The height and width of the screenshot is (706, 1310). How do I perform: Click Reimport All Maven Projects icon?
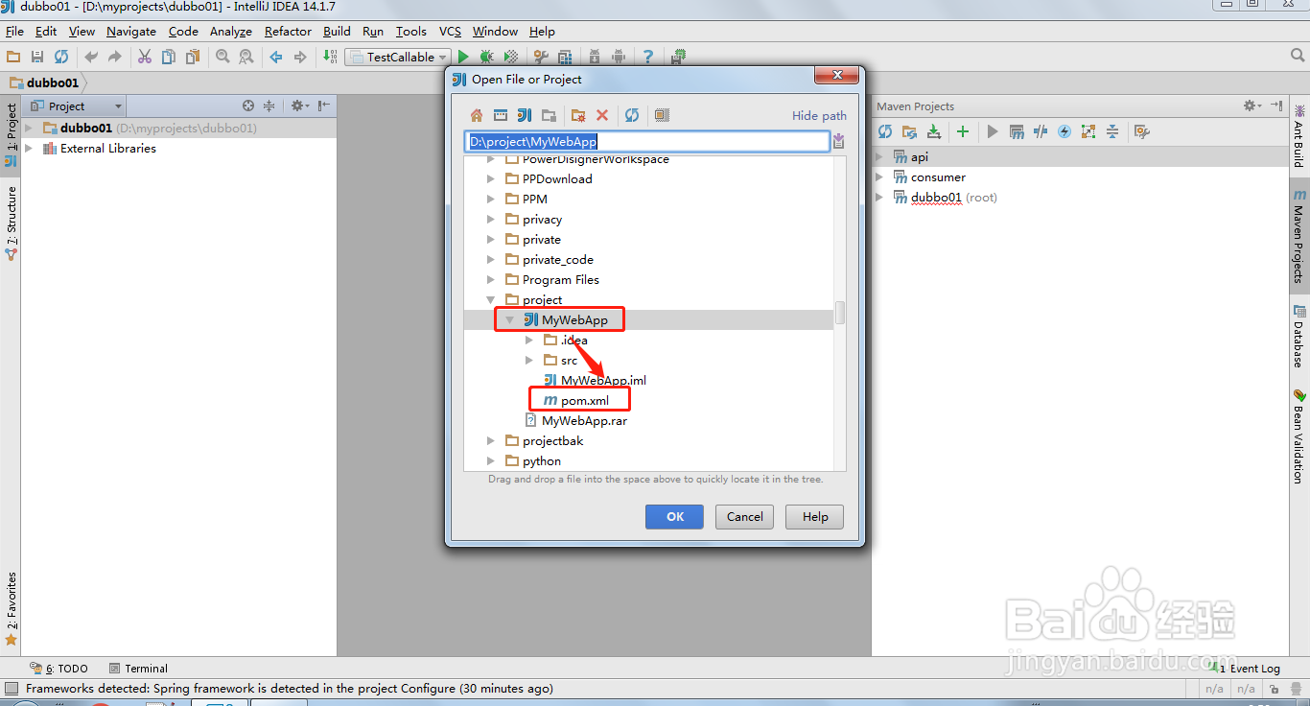point(885,131)
